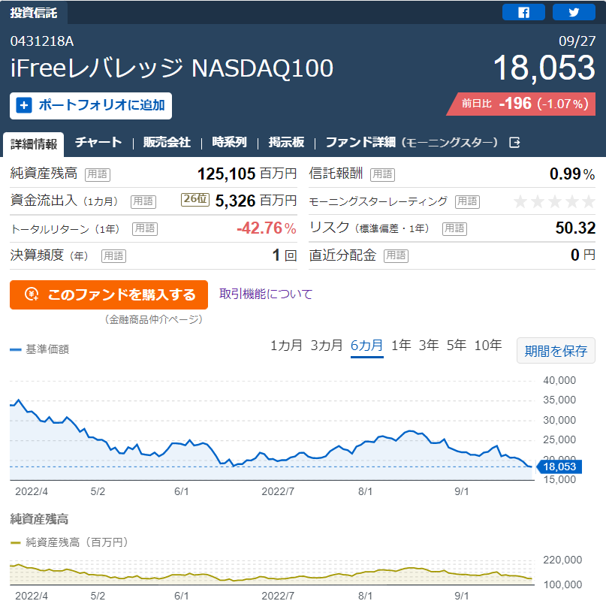This screenshot has width=606, height=607.
Task: Select the 1年 chart period
Action: pyautogui.click(x=401, y=346)
